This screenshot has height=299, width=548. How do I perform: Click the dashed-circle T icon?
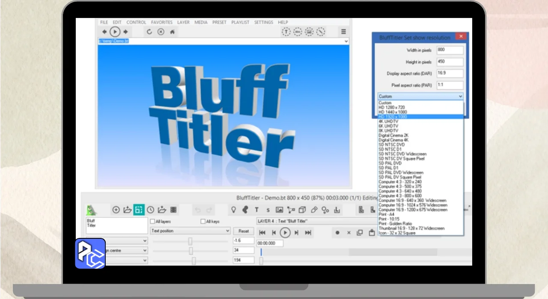[286, 32]
